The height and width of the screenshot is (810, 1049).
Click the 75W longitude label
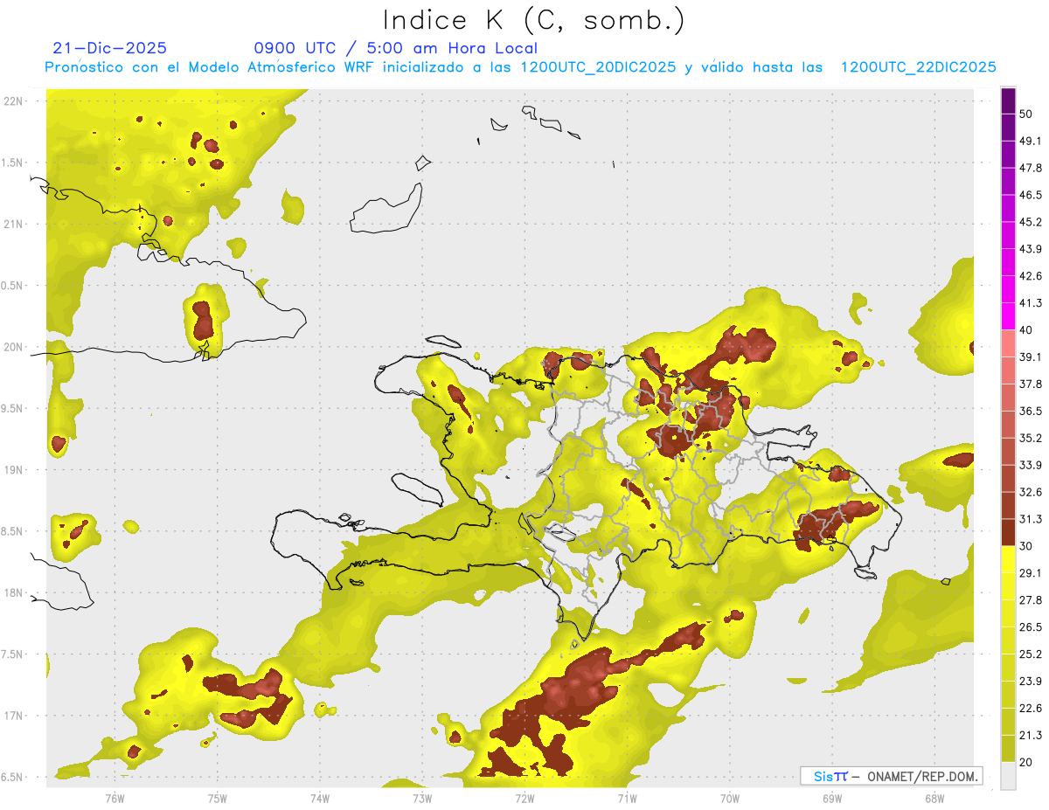pyautogui.click(x=217, y=799)
